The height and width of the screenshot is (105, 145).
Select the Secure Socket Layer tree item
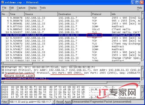click(x=19, y=76)
